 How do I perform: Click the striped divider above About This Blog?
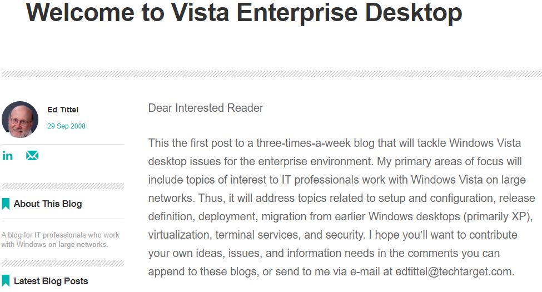(x=63, y=186)
